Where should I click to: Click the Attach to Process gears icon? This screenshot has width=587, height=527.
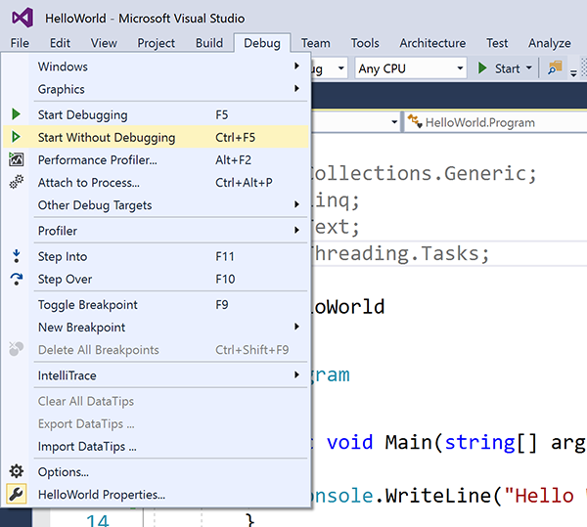16,182
